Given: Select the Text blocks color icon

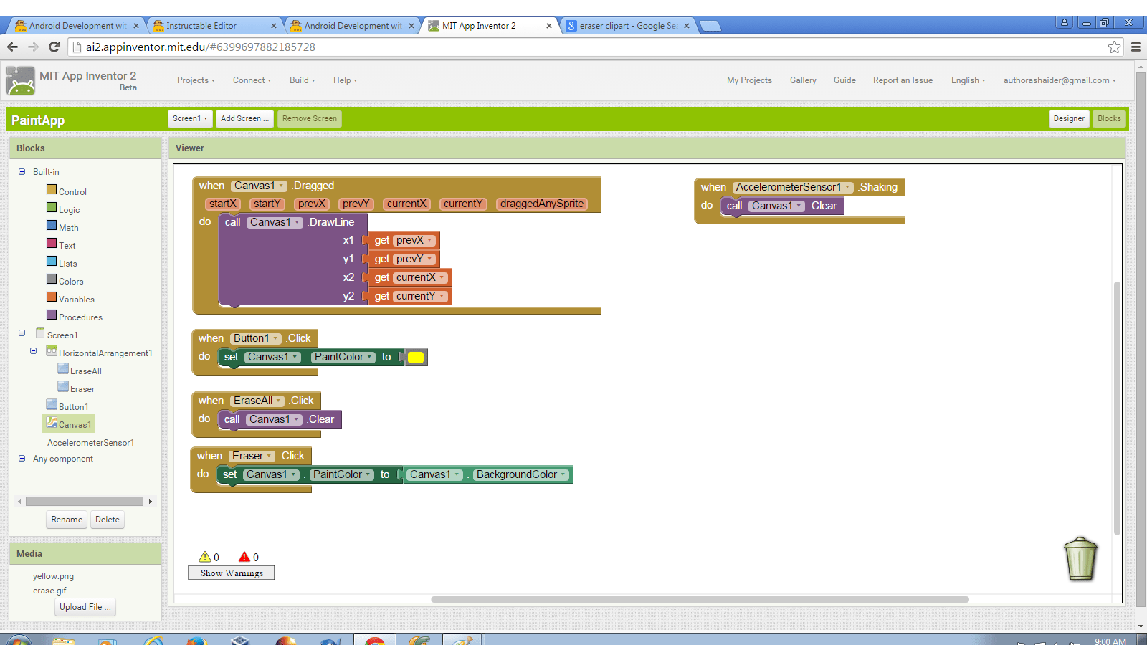Looking at the screenshot, I should [52, 244].
